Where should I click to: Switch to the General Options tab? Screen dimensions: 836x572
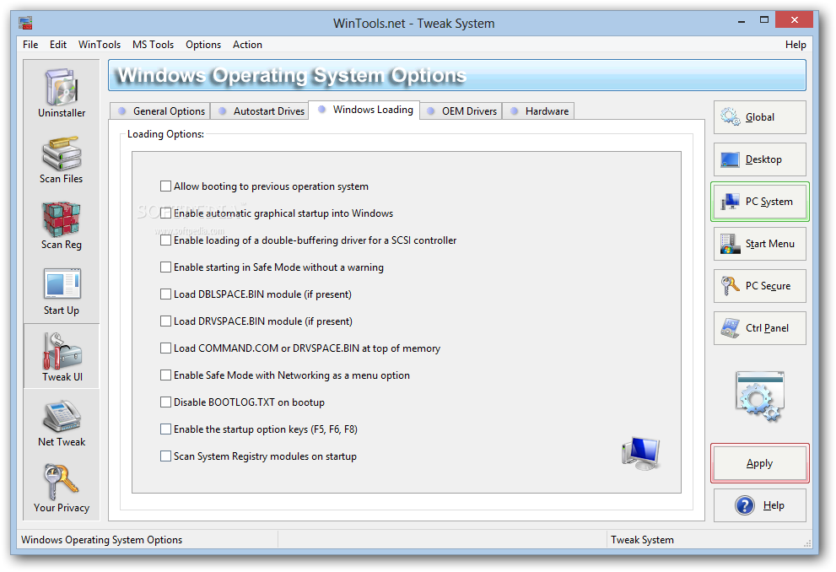coord(160,111)
